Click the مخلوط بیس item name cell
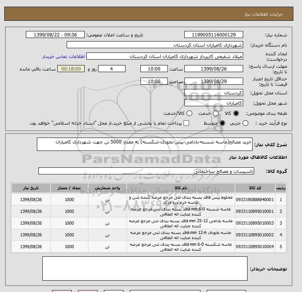 pos(181,200)
